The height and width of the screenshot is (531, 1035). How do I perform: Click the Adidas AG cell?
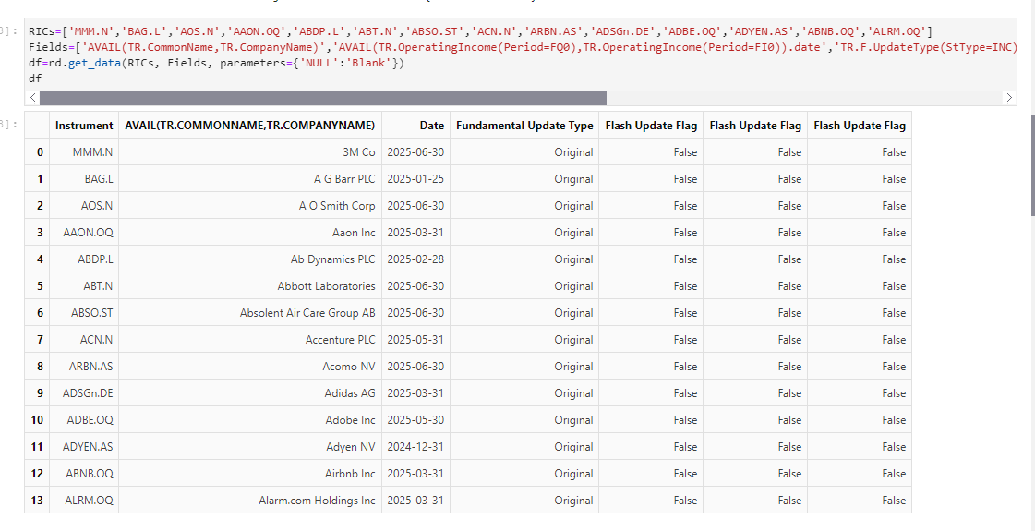point(249,393)
